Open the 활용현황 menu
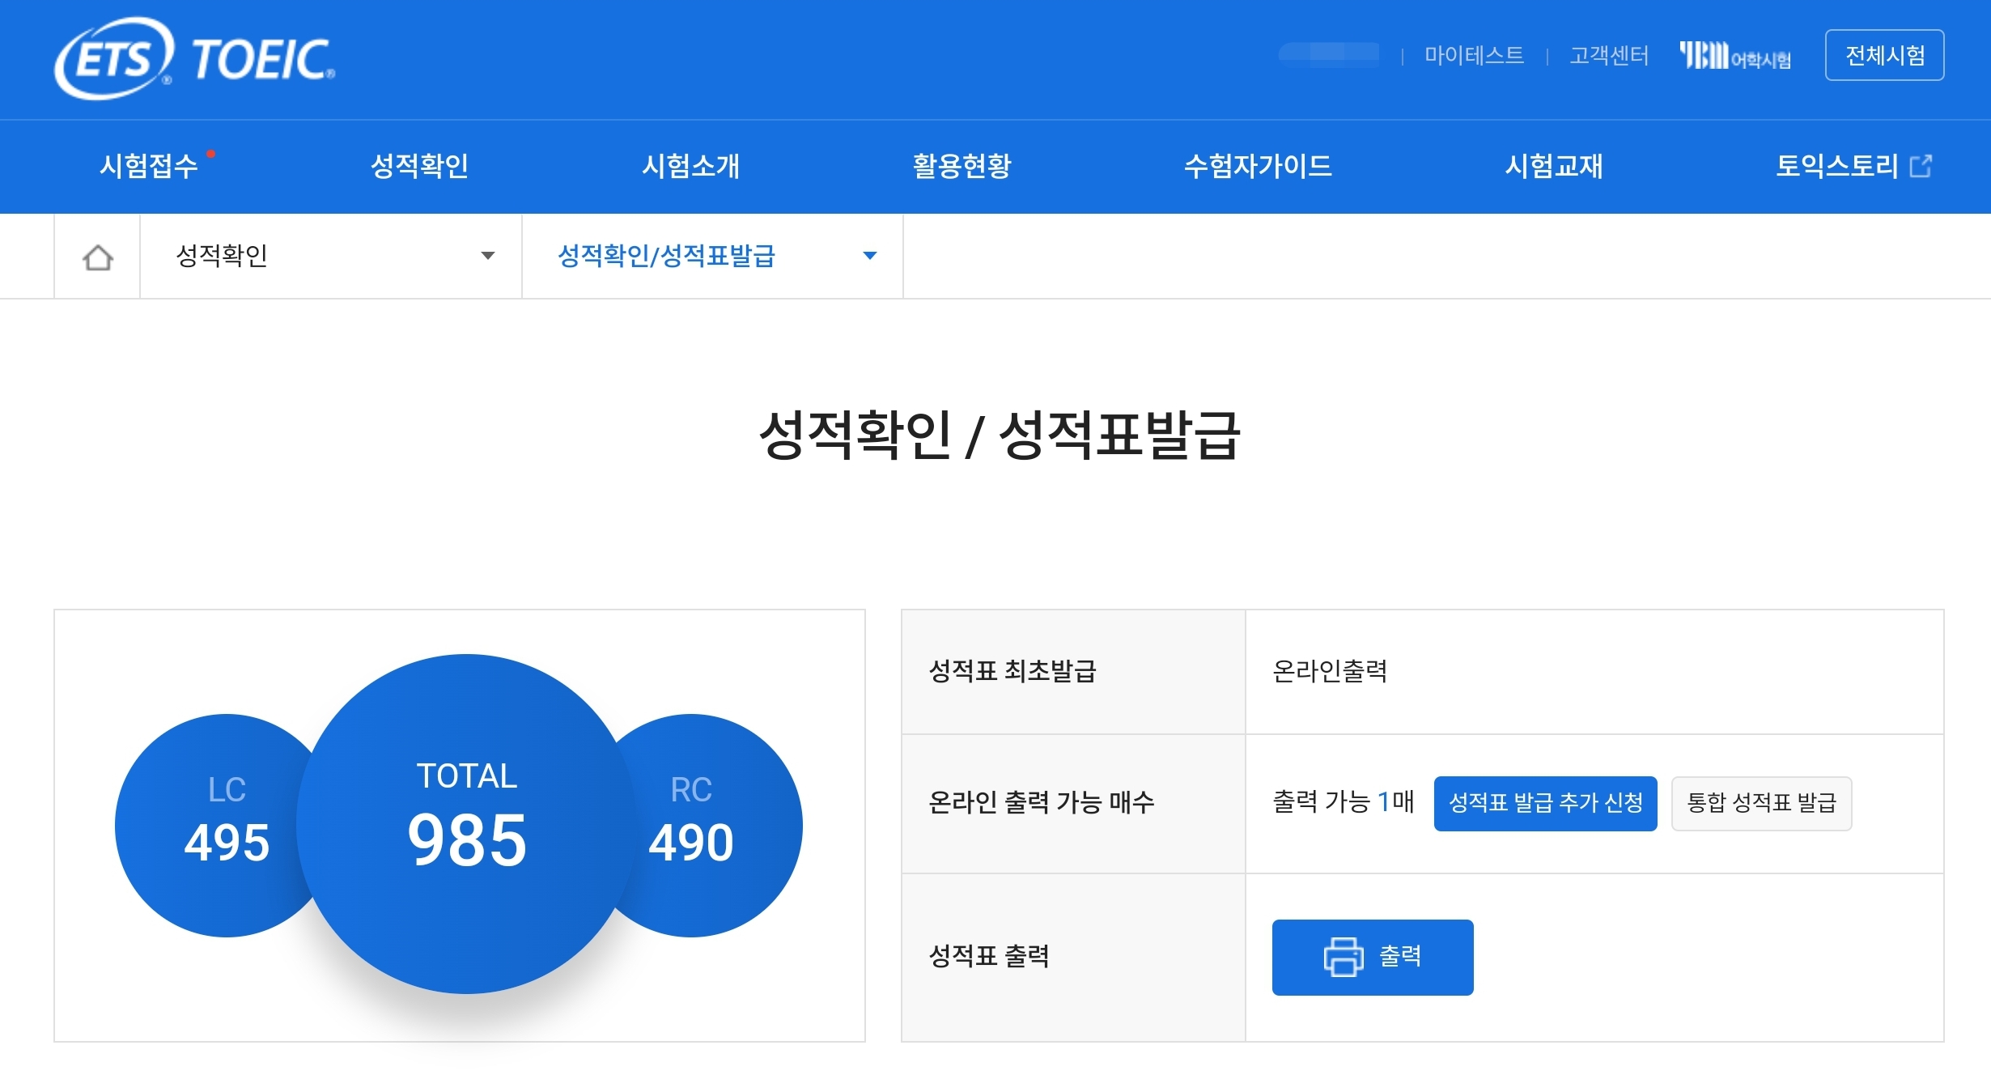 tap(962, 166)
